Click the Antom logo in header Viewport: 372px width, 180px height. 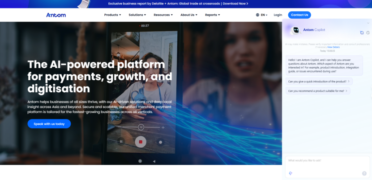pos(56,15)
